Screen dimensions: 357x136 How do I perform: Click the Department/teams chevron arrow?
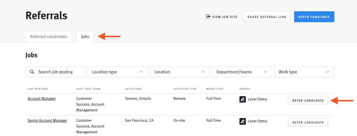coord(265,72)
